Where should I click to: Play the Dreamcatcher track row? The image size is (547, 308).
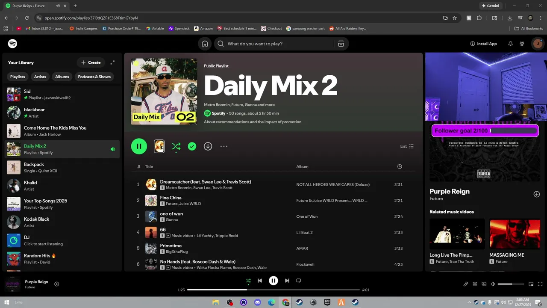click(x=273, y=184)
